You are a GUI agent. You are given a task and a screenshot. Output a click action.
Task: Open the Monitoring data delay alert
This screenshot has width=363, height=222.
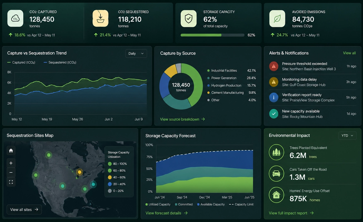tap(313, 82)
